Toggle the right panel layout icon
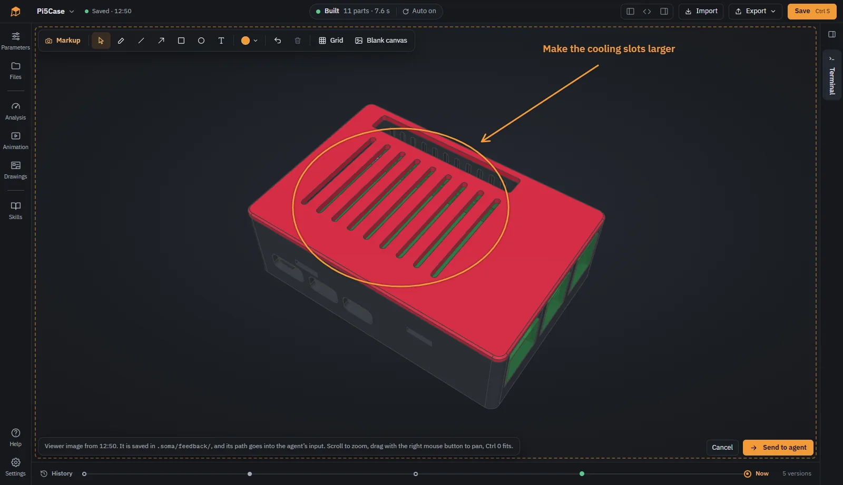Image resolution: width=843 pixels, height=485 pixels. [x=664, y=11]
